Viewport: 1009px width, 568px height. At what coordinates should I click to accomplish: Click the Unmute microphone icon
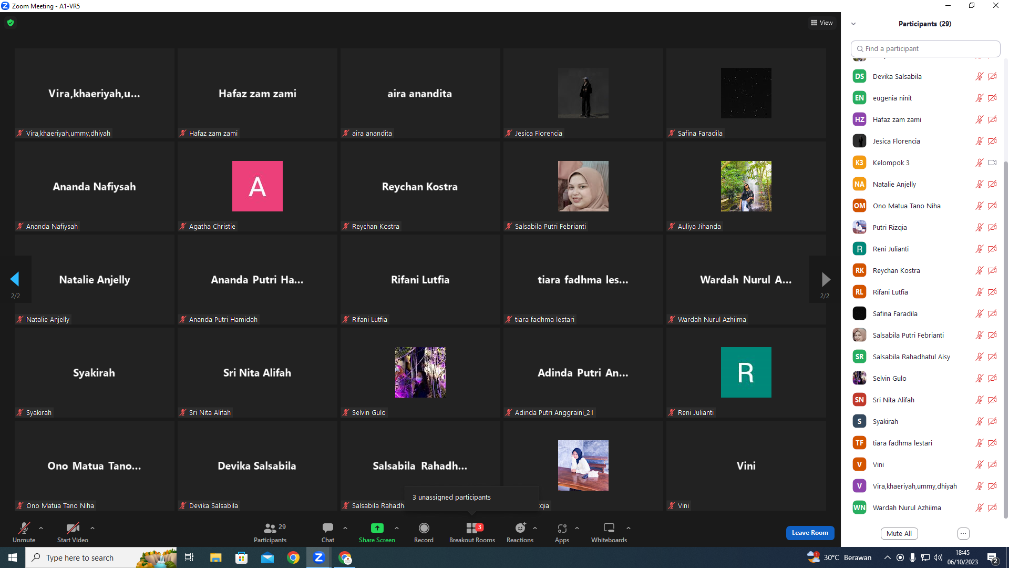click(x=24, y=528)
